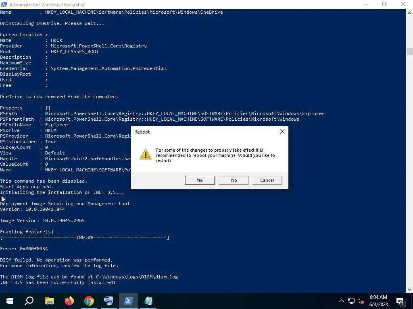Click 'For more information, review the log file.'
Image resolution: width=413 pixels, height=309 pixels.
(x=59, y=266)
